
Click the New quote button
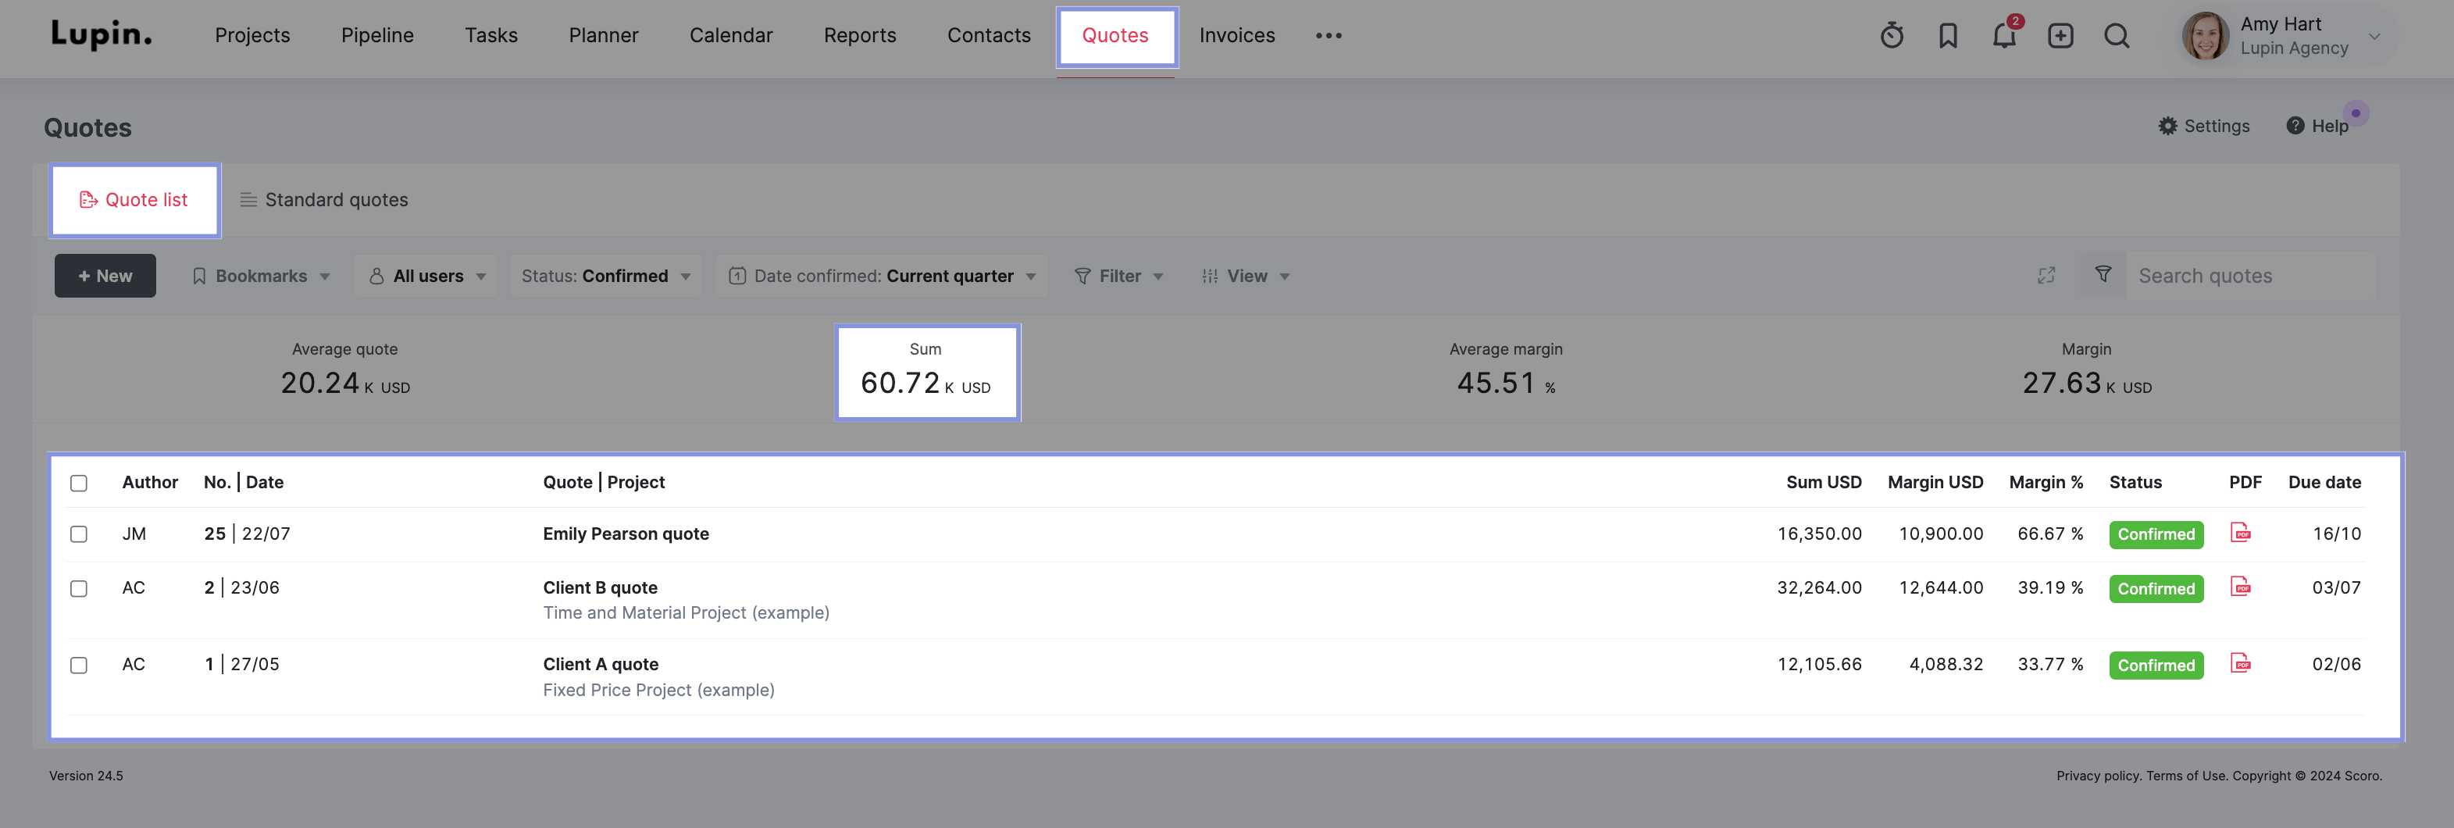tap(105, 277)
